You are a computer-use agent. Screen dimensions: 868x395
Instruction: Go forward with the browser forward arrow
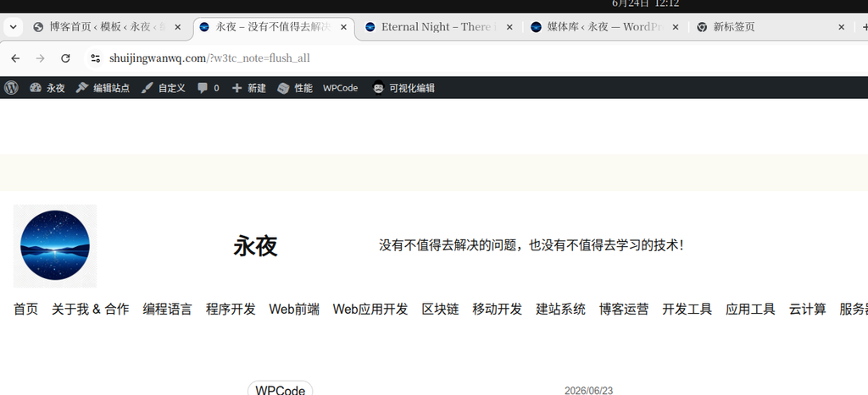[x=40, y=58]
